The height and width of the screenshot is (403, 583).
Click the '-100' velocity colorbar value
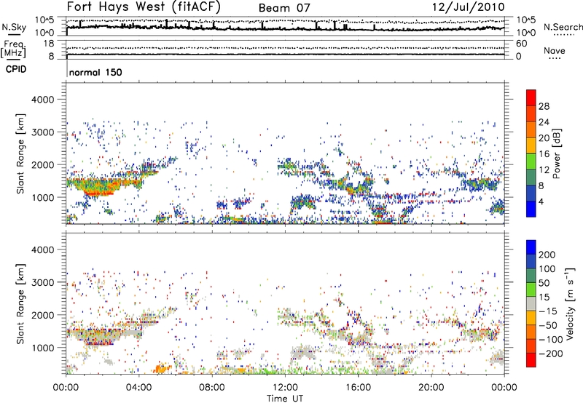point(551,340)
